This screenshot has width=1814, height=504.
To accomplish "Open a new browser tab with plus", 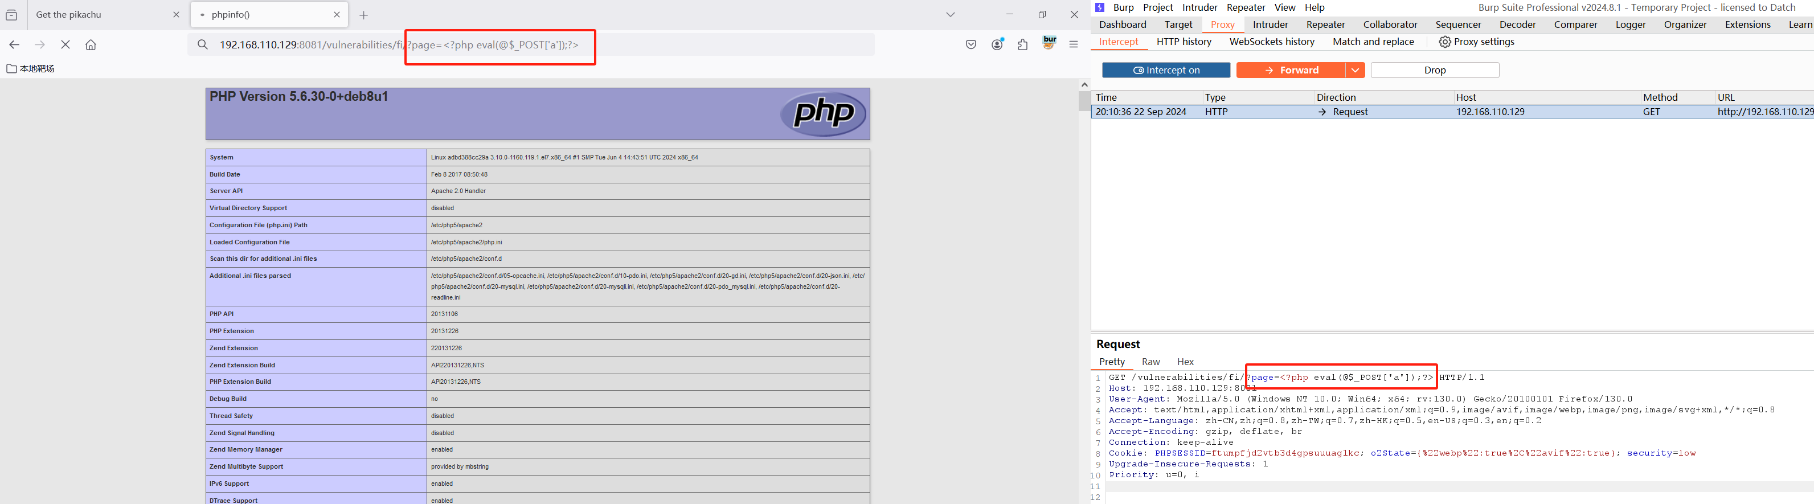I will point(364,15).
